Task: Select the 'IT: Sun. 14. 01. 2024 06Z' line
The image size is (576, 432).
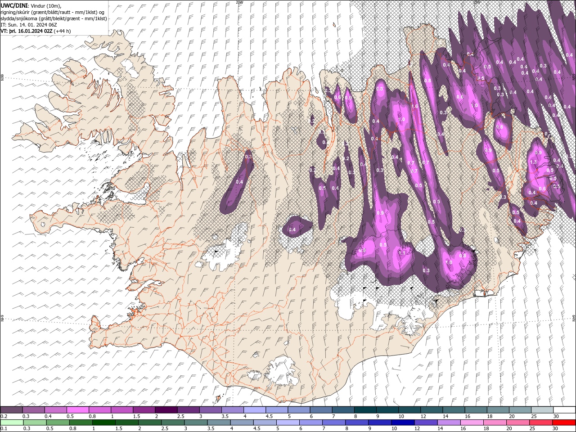Action: pos(29,25)
